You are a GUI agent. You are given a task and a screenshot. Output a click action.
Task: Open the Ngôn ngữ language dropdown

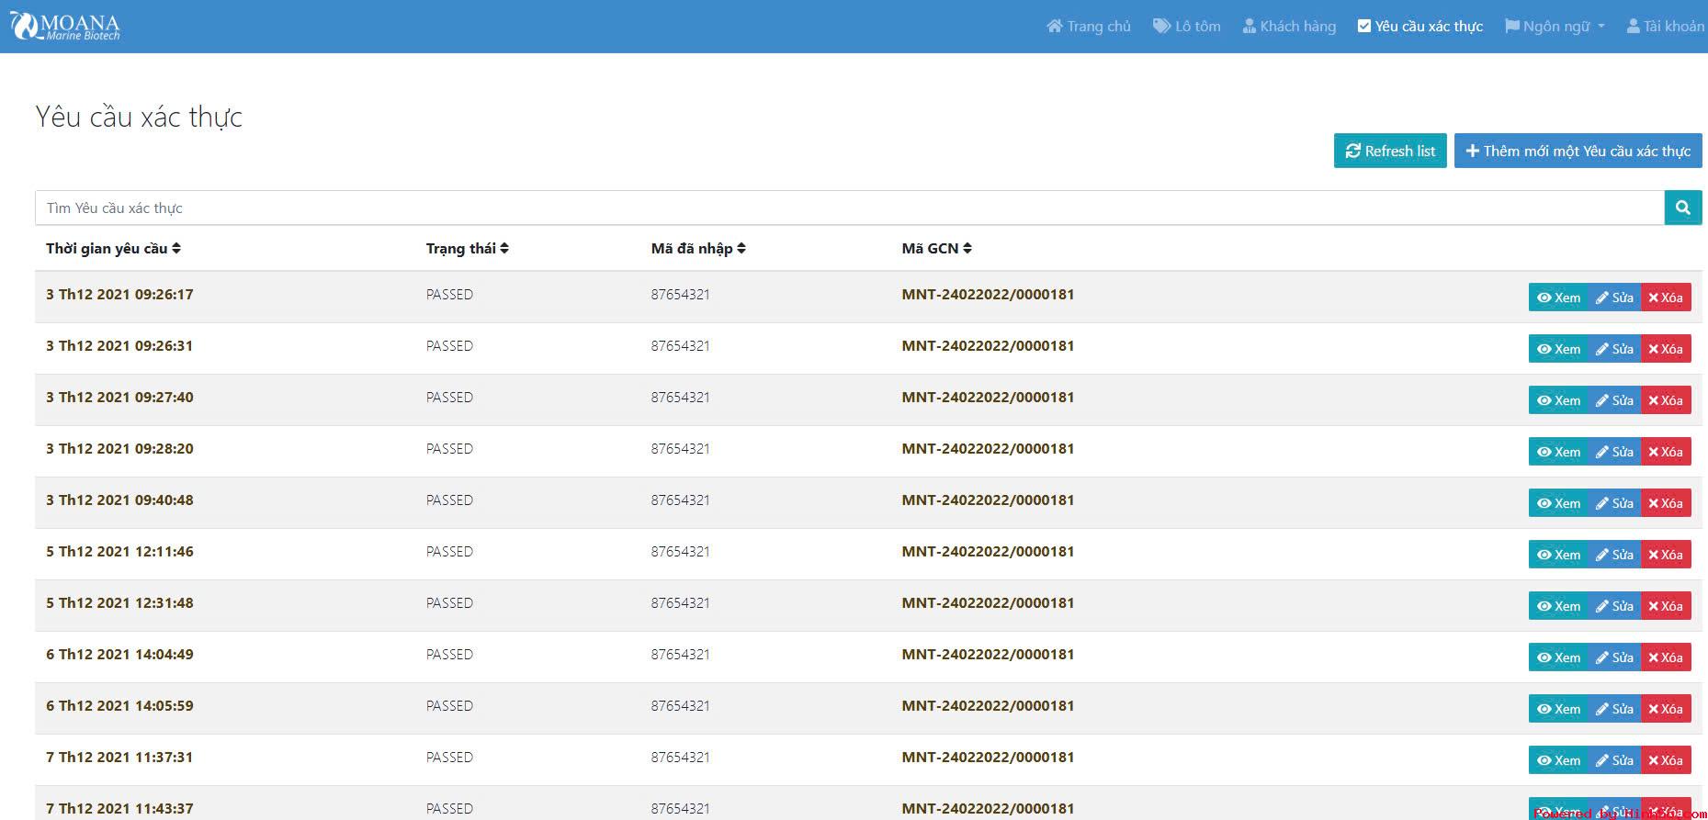pyautogui.click(x=1555, y=27)
